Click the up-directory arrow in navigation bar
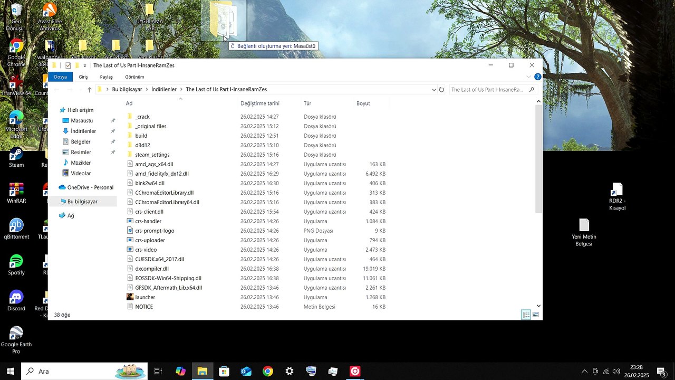Viewport: 675px width, 380px height. 90,90
